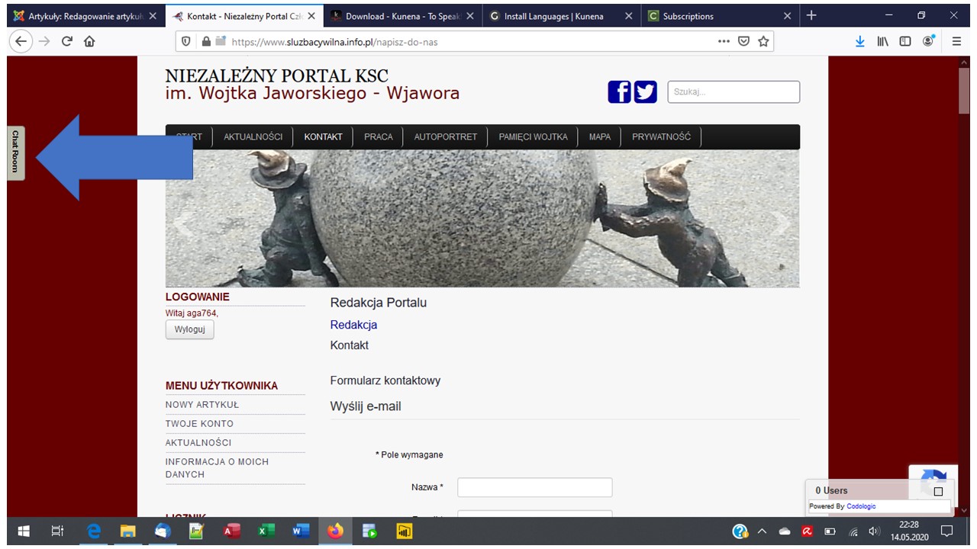Switch to Download - Kunena tab
The height and width of the screenshot is (549, 977).
(x=401, y=16)
